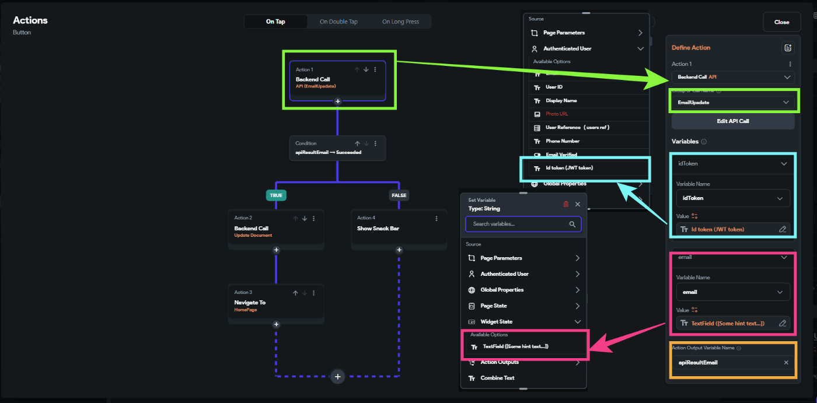Collapse email variable section
The image size is (817, 403).
click(x=784, y=257)
